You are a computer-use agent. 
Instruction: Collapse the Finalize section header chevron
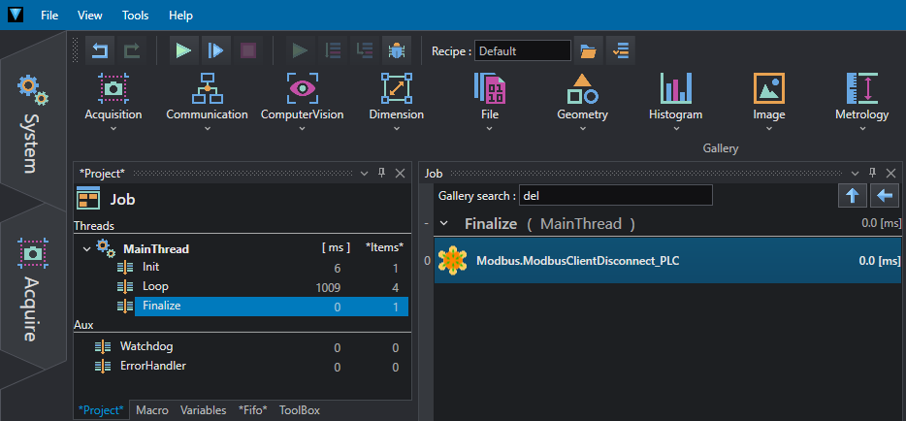(444, 224)
